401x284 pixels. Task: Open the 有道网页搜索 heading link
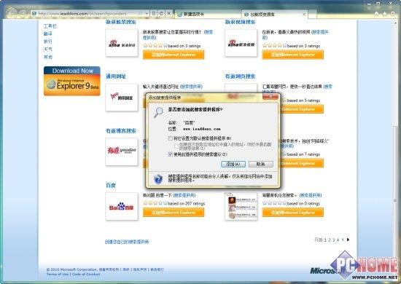tap(240, 76)
